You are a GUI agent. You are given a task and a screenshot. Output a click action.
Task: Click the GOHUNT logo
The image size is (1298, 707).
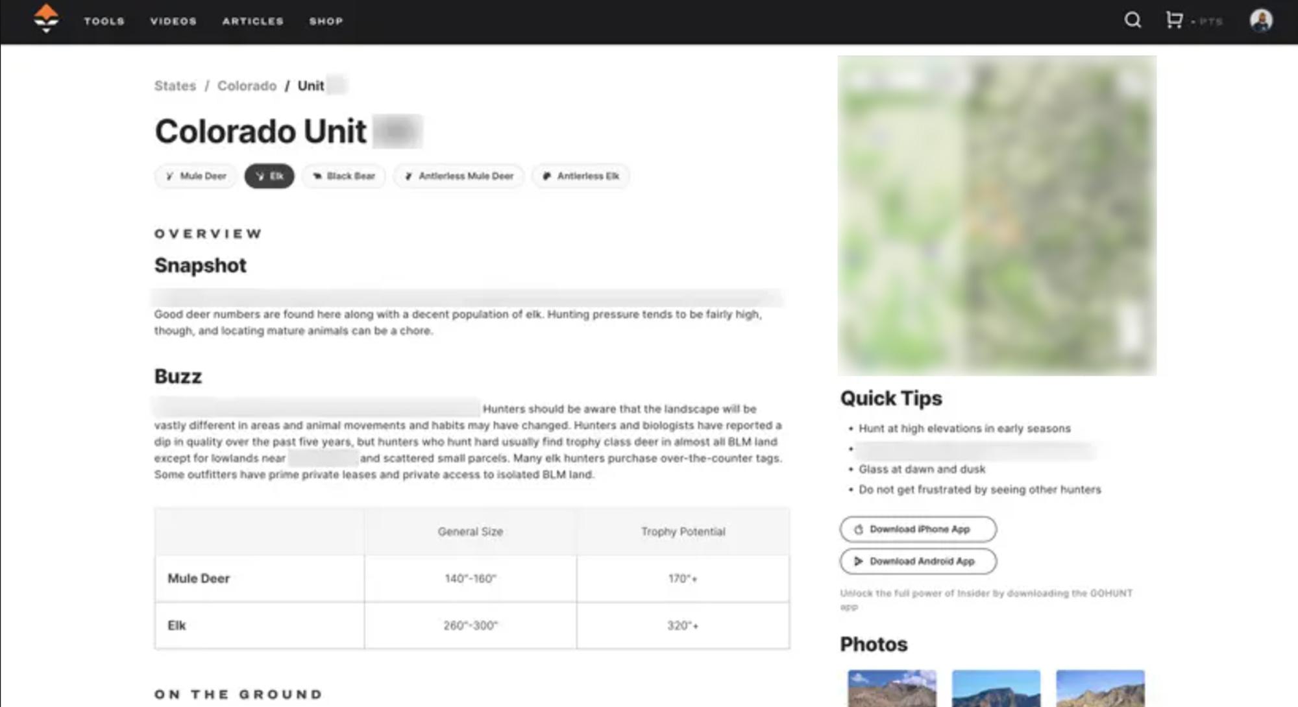coord(46,20)
